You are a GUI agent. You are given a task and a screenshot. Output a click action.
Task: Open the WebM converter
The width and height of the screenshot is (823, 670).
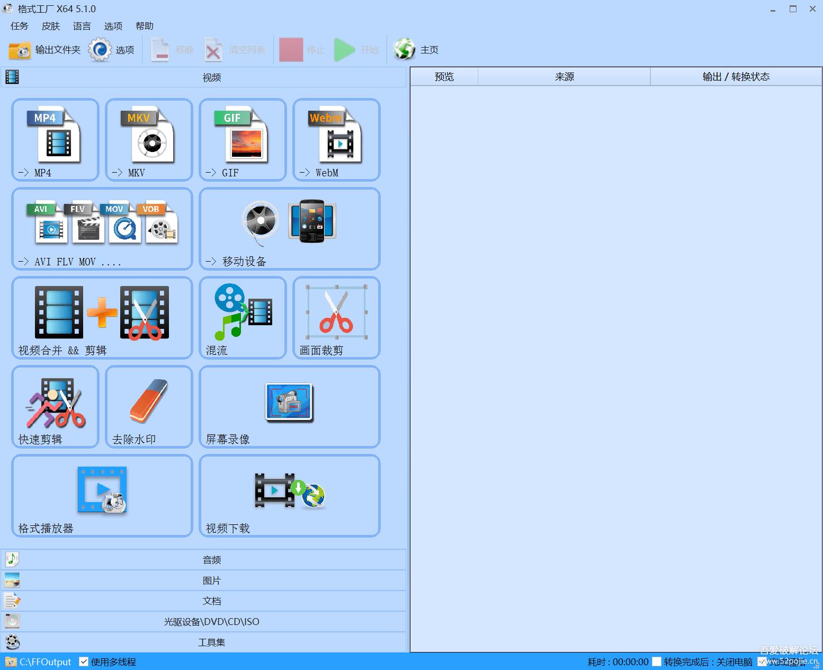[336, 139]
